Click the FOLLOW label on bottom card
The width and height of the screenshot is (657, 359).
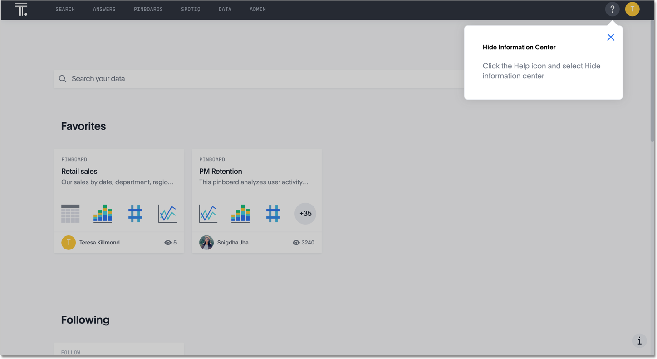tap(71, 352)
